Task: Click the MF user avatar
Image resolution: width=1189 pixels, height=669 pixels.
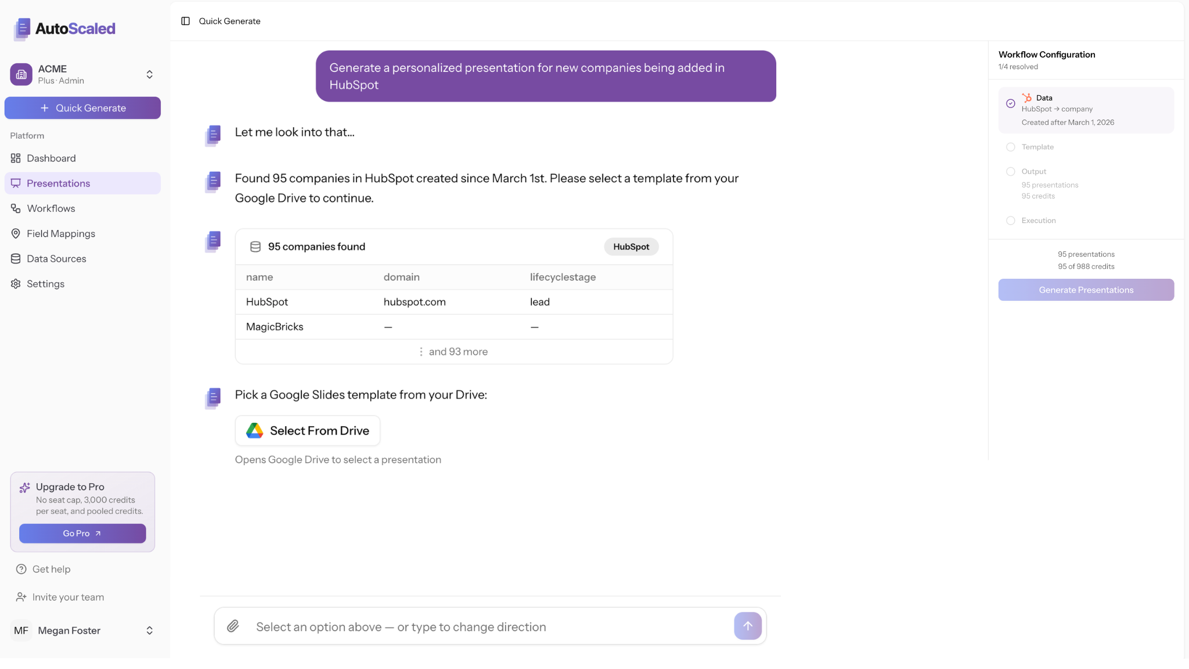Action: coord(21,631)
